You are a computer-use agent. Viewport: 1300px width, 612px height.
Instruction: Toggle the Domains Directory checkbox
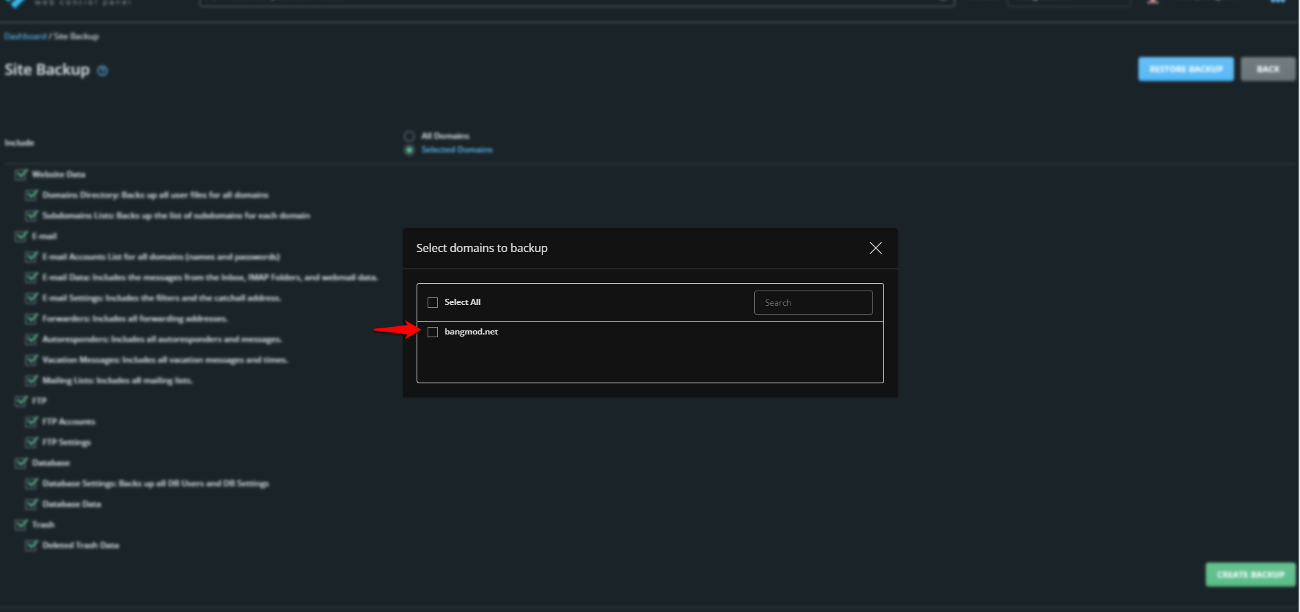coord(32,195)
